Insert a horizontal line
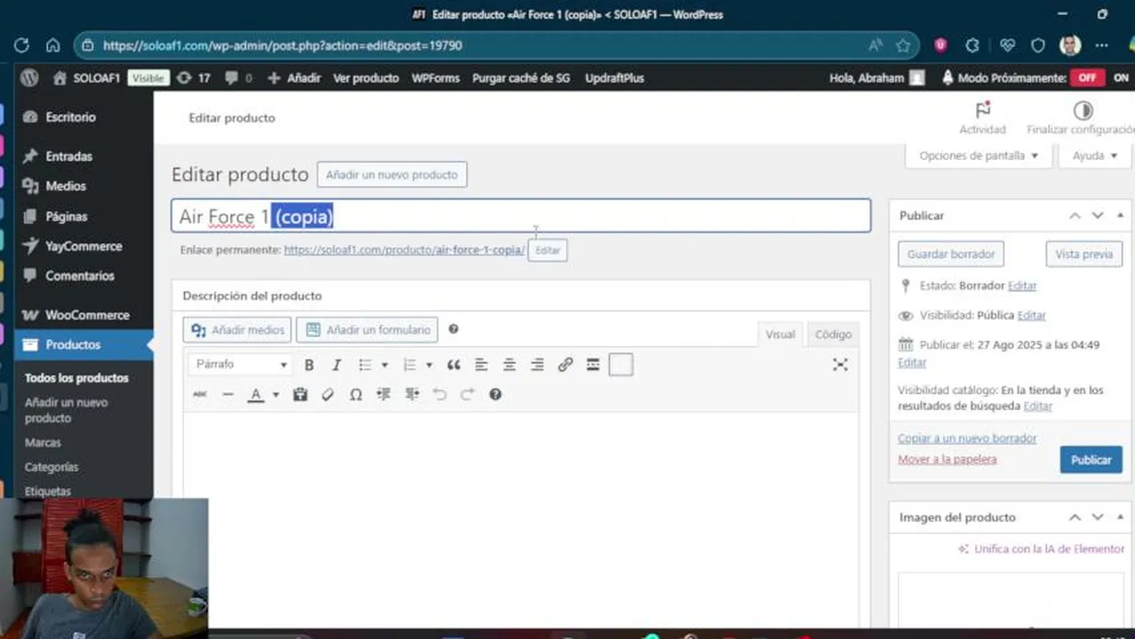 228,394
